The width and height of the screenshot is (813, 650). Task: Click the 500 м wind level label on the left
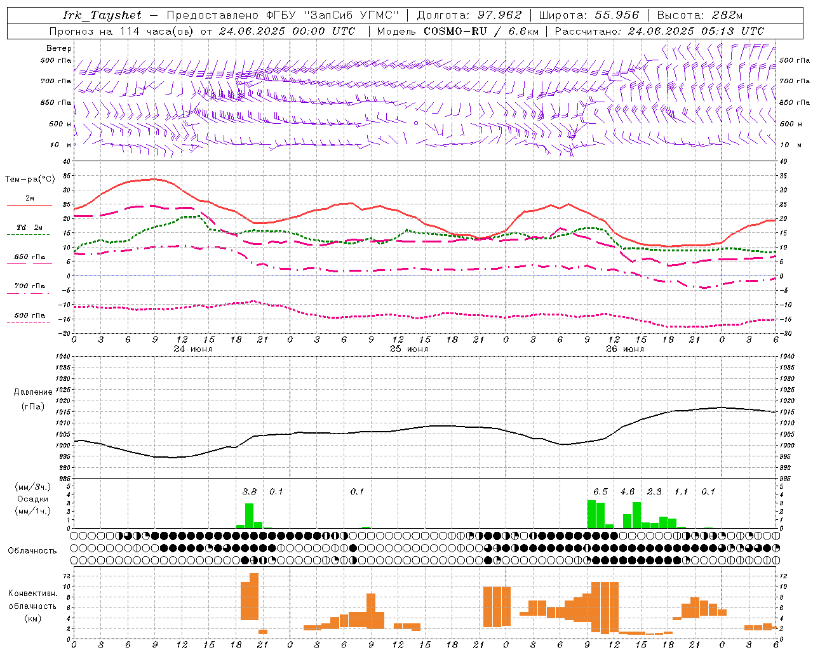pos(60,124)
